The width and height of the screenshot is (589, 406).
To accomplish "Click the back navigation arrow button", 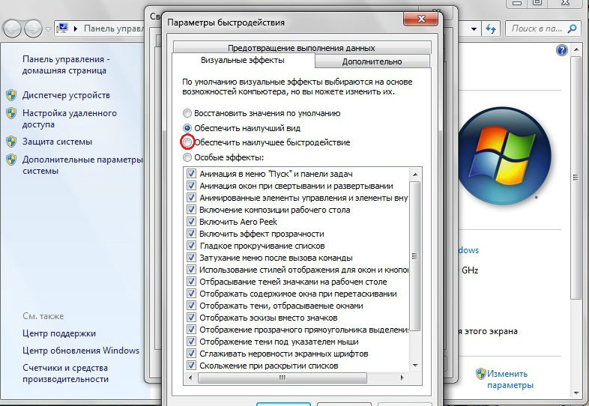I will pyautogui.click(x=12, y=28).
